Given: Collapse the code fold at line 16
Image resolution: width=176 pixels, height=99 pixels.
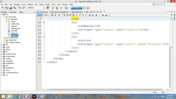Looking at the screenshot, I should pyautogui.click(x=44, y=22).
